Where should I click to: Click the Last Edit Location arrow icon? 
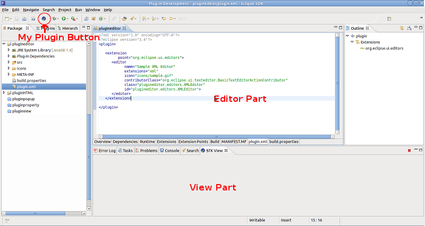pyautogui.click(x=164, y=19)
